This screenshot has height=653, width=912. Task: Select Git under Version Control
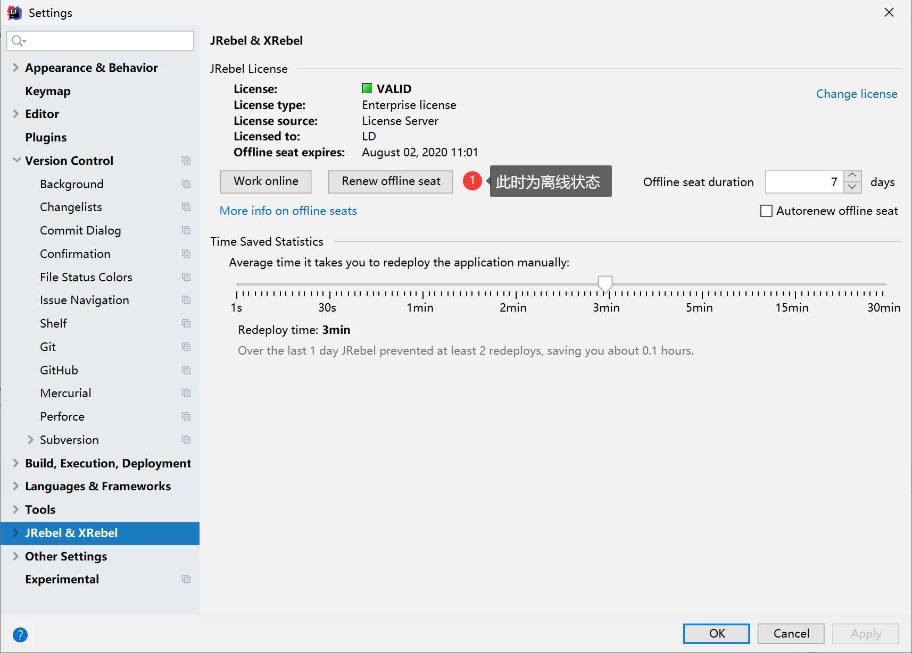[48, 347]
